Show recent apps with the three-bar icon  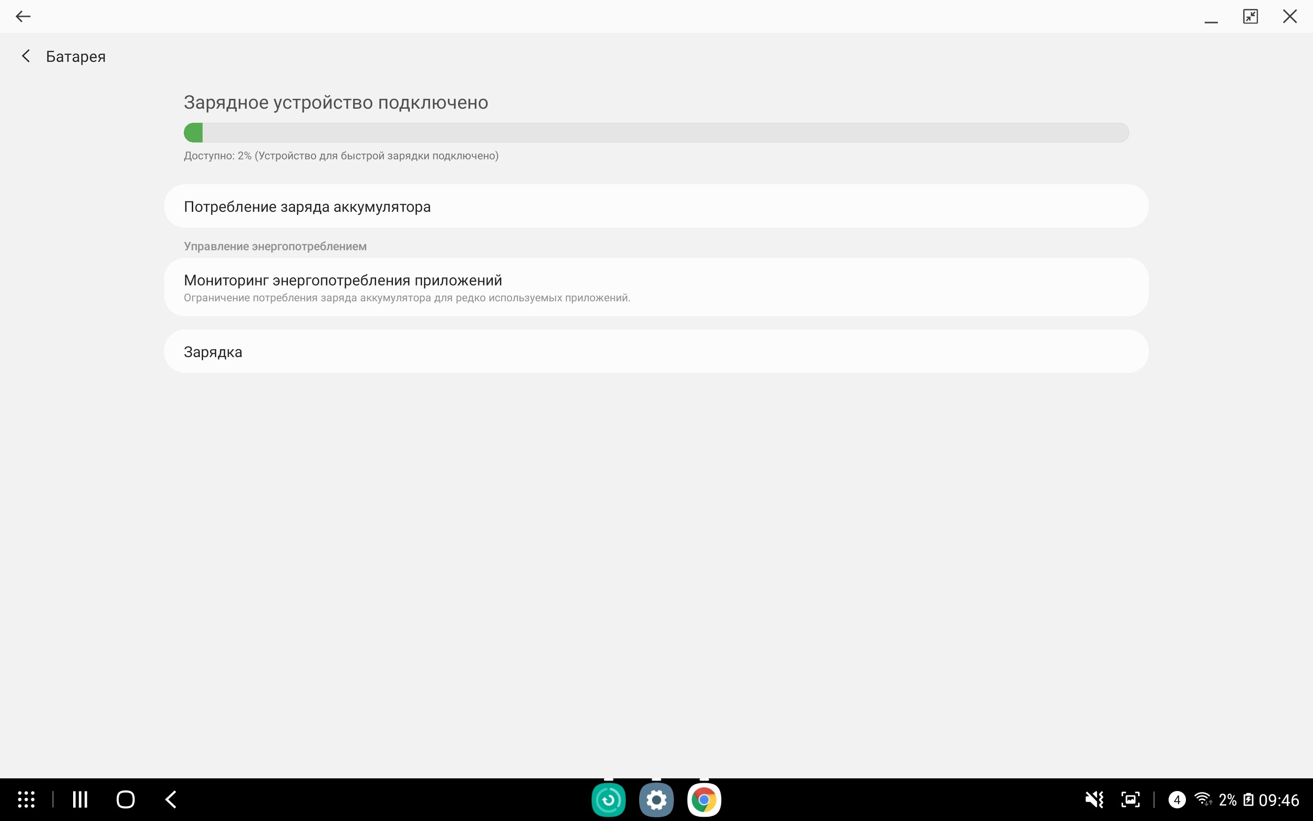pyautogui.click(x=80, y=799)
